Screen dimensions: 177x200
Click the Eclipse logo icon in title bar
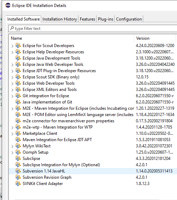(8, 5)
